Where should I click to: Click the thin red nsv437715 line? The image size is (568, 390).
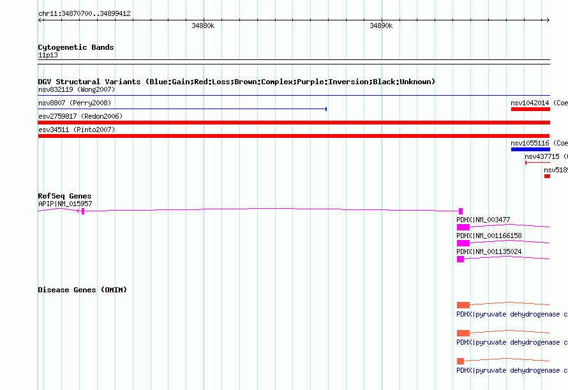coord(538,163)
